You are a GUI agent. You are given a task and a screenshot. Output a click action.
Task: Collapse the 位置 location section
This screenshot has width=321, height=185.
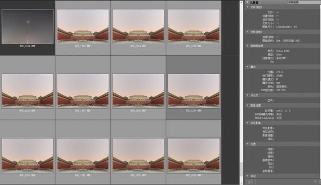(247, 144)
